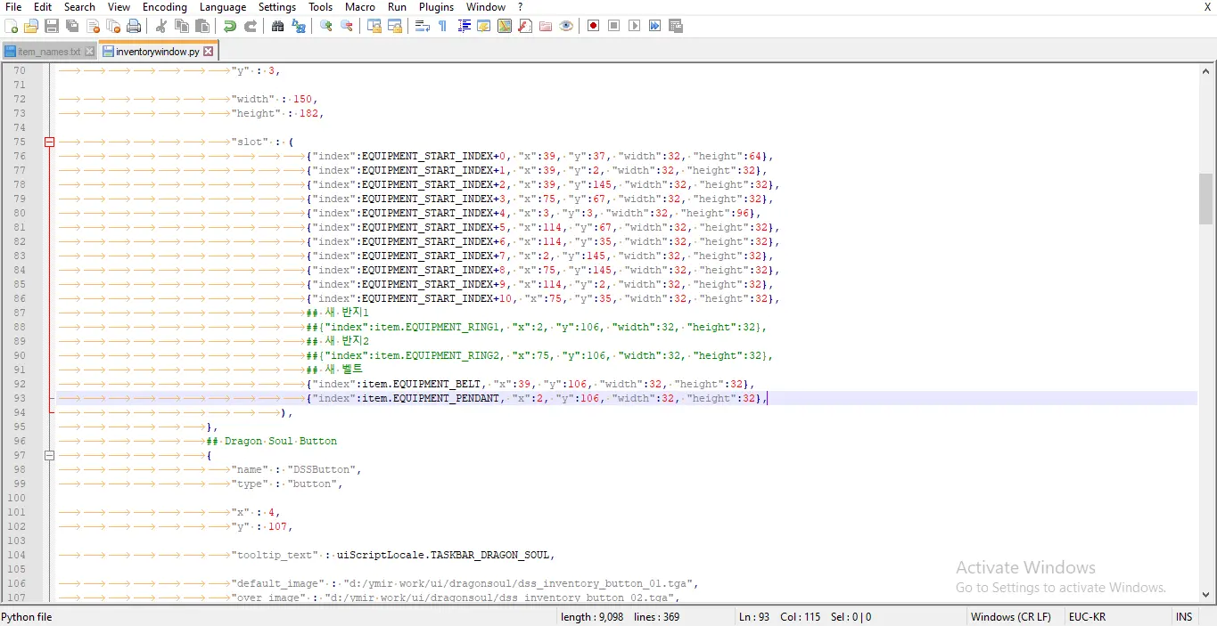
Task: Start macro recording with the red record icon
Action: pyautogui.click(x=593, y=26)
